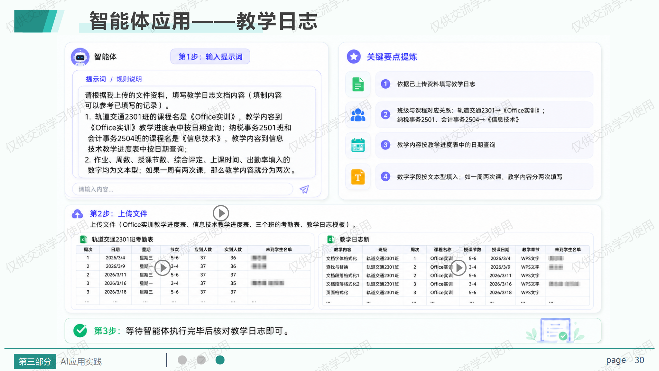Click the robot agent avatar icon
The width and height of the screenshot is (659, 371).
[x=80, y=57]
